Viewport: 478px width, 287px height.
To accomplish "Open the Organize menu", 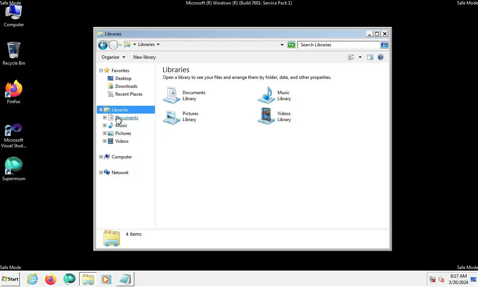I will coord(113,57).
